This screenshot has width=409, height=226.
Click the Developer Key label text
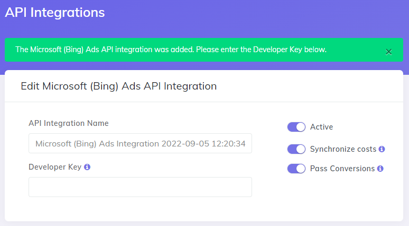coord(55,167)
